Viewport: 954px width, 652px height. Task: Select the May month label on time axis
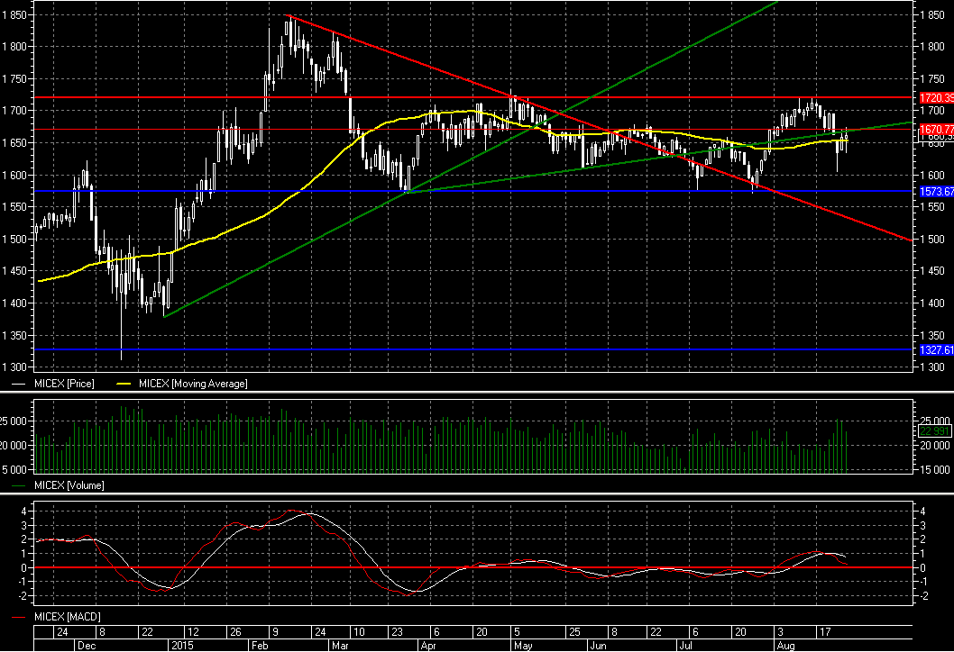(x=521, y=646)
